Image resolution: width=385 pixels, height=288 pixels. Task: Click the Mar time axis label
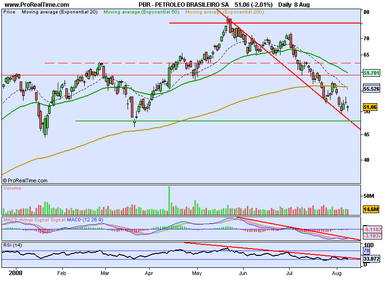[x=105, y=273]
